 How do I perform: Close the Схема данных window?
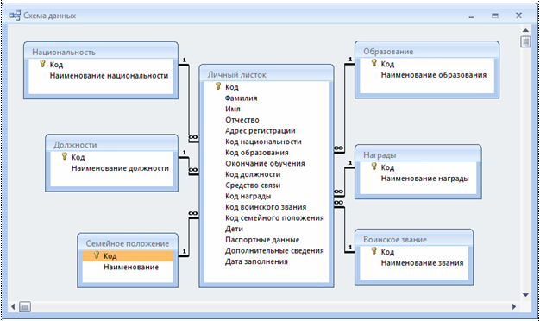coord(518,16)
